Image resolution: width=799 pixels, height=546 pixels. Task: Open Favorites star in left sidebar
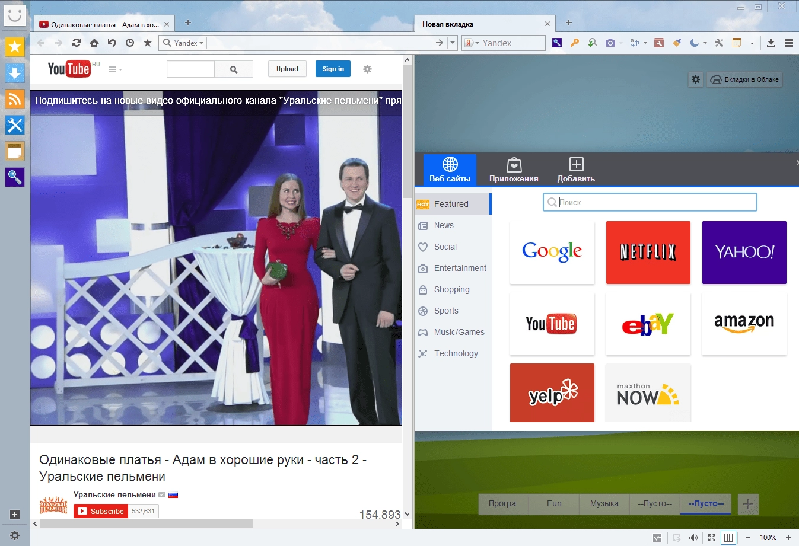[x=15, y=46]
